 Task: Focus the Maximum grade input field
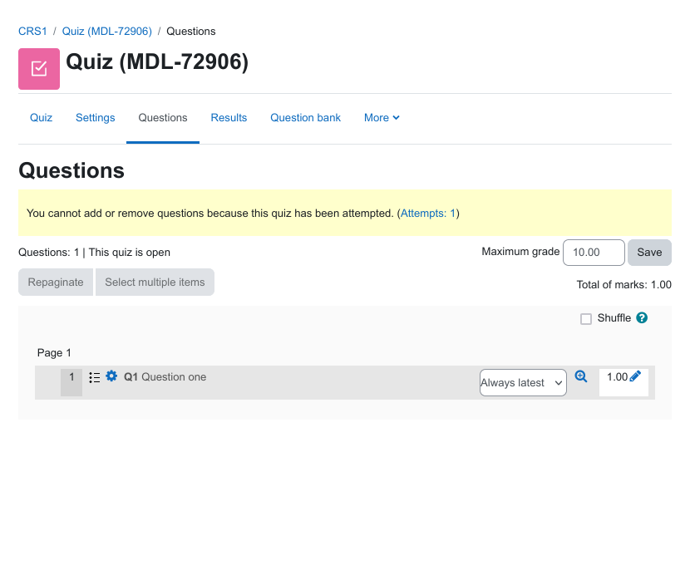(594, 253)
